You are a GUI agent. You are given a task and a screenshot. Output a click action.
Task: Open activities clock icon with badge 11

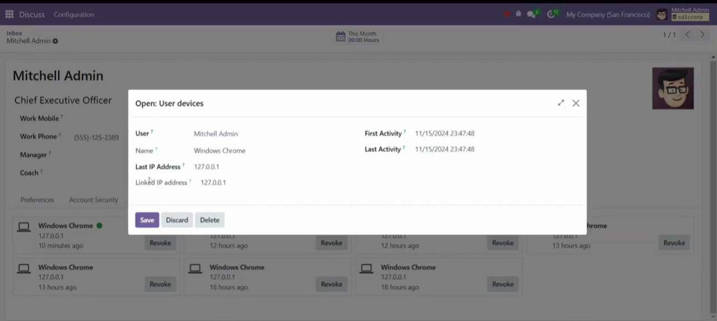pos(552,14)
